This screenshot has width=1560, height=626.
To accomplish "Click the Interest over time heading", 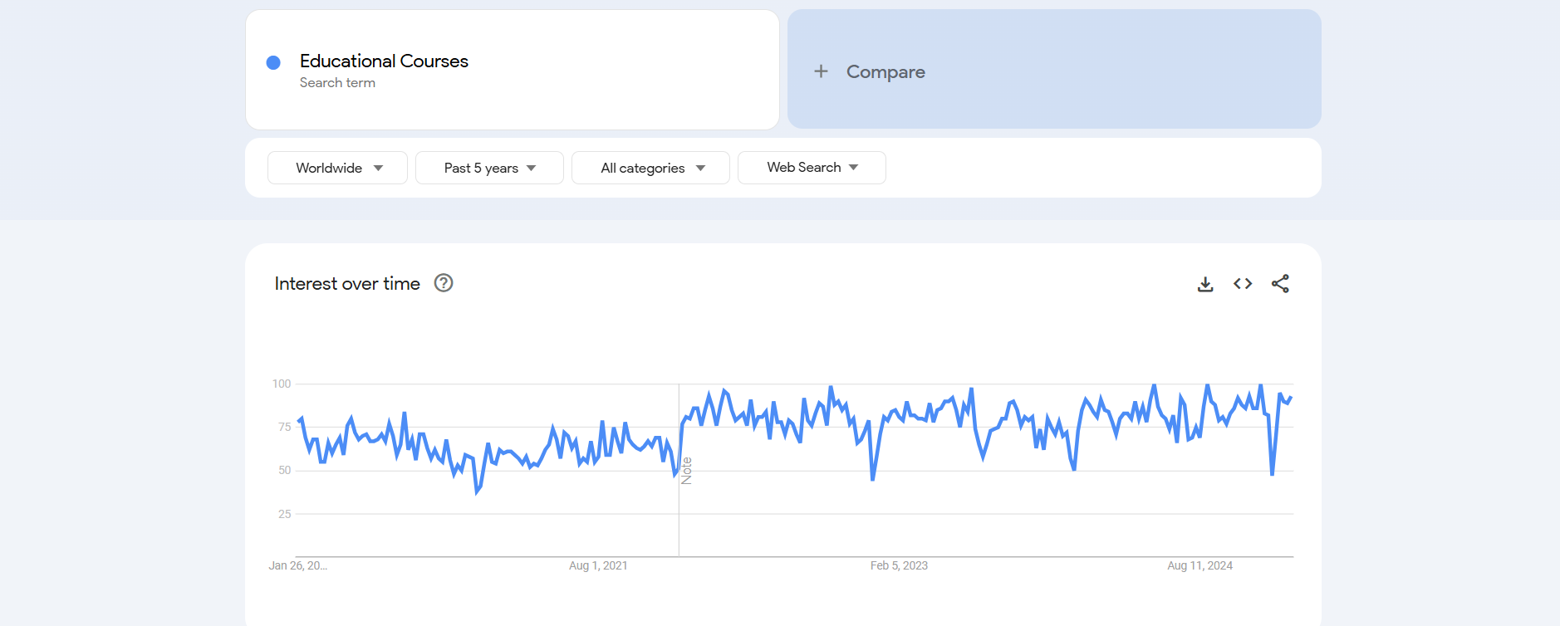I will pyautogui.click(x=347, y=284).
